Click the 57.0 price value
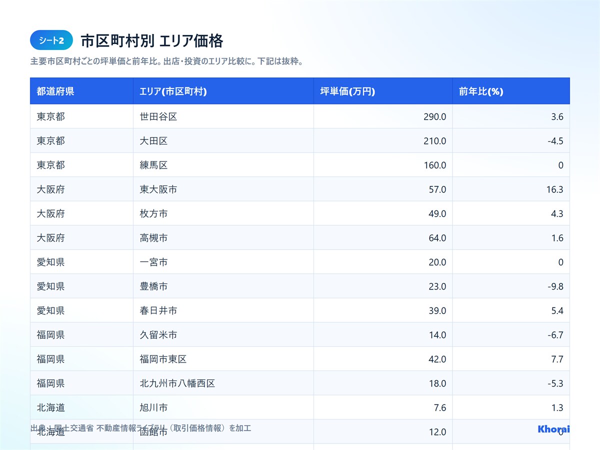Viewport: 600px width, 450px height. click(437, 189)
